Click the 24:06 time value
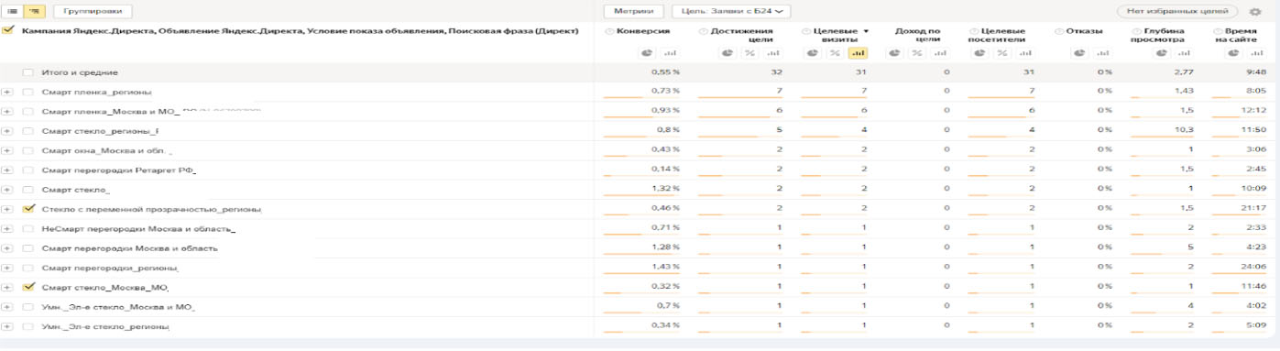Screen dimensions: 1280x351 (1253, 267)
